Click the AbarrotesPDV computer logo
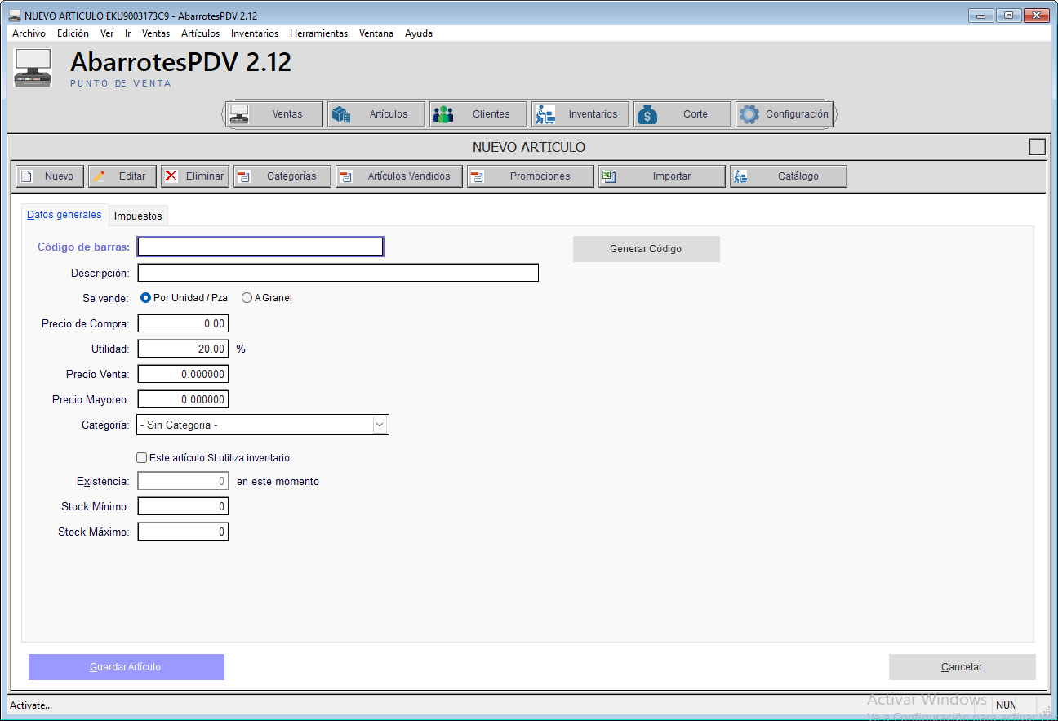1058x721 pixels. click(x=33, y=68)
